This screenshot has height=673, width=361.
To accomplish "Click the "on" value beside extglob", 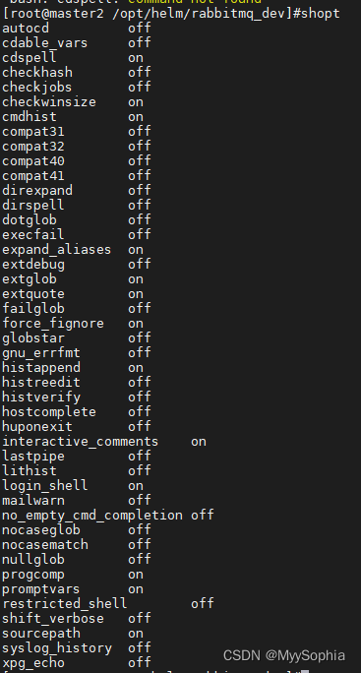I will tap(136, 279).
